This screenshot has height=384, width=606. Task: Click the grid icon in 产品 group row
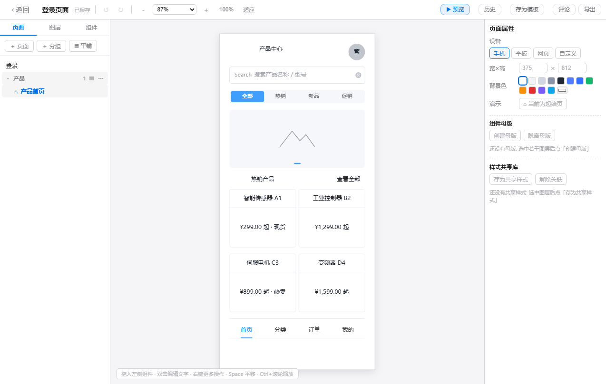[92, 78]
